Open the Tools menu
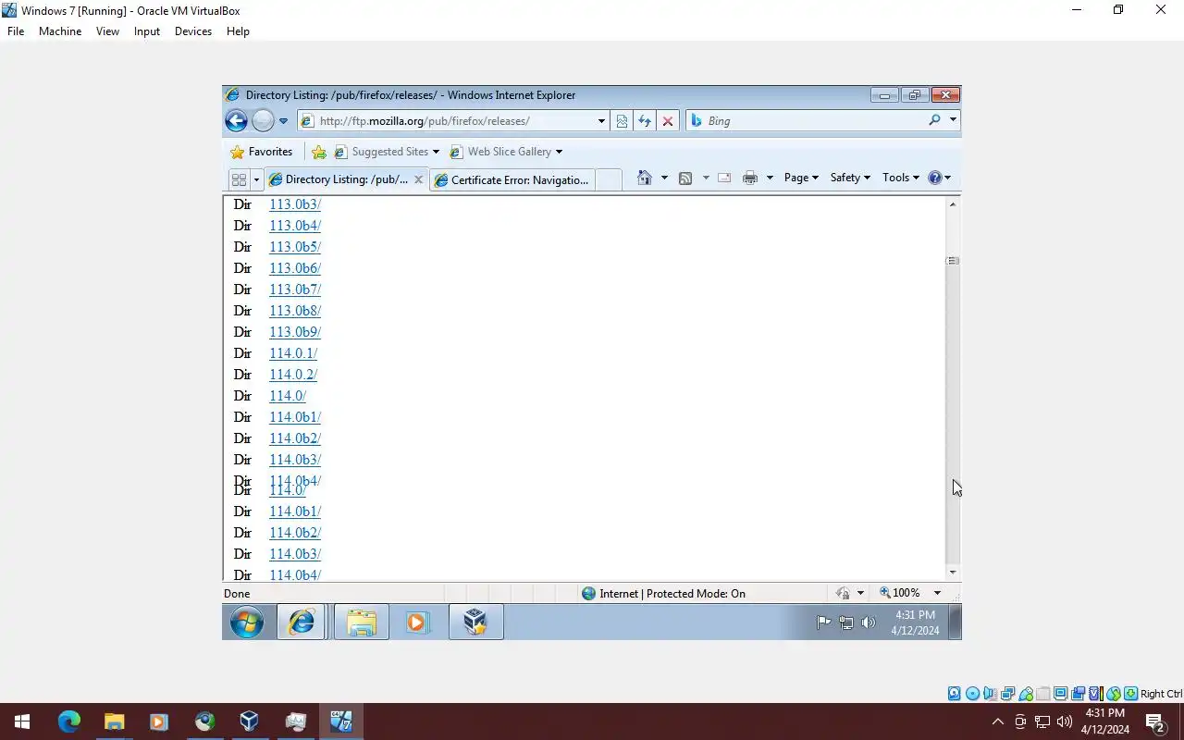 coord(901,178)
